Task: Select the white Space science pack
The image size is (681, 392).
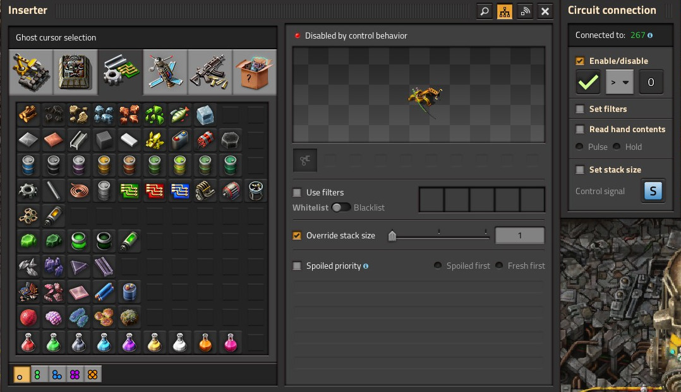Action: pos(180,343)
